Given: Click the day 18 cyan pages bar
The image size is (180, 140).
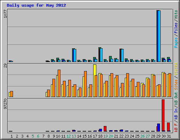Looking at the screenshot, I should click(x=101, y=55).
